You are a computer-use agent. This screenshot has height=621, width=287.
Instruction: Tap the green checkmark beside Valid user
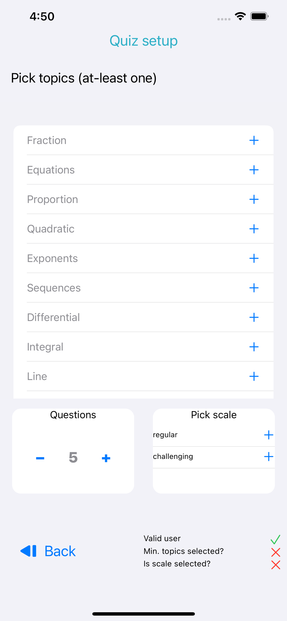coord(276,539)
